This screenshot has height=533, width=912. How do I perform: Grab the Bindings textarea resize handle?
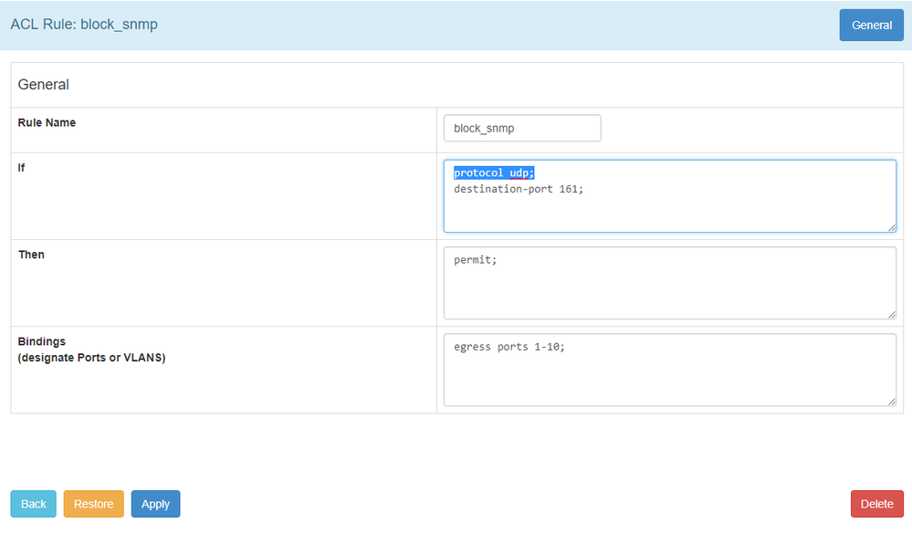(891, 401)
